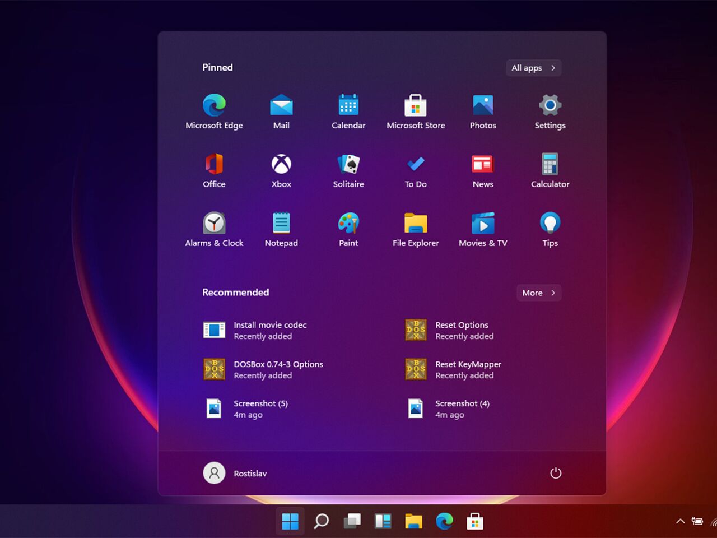This screenshot has height=538, width=717.
Task: Show More recommended items
Action: [539, 293]
